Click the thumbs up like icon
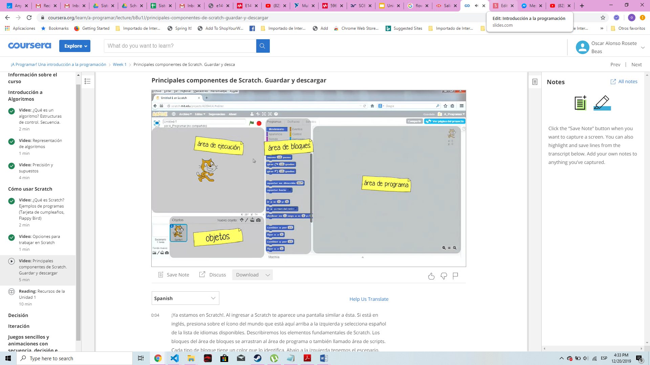The height and width of the screenshot is (365, 650). 431,276
